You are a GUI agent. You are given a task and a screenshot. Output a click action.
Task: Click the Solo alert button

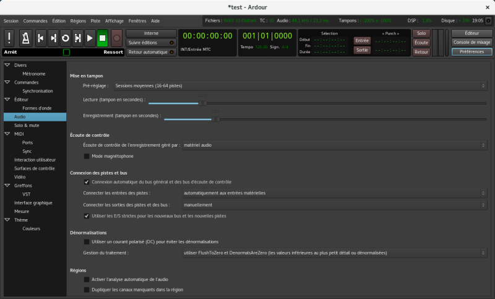pos(421,33)
